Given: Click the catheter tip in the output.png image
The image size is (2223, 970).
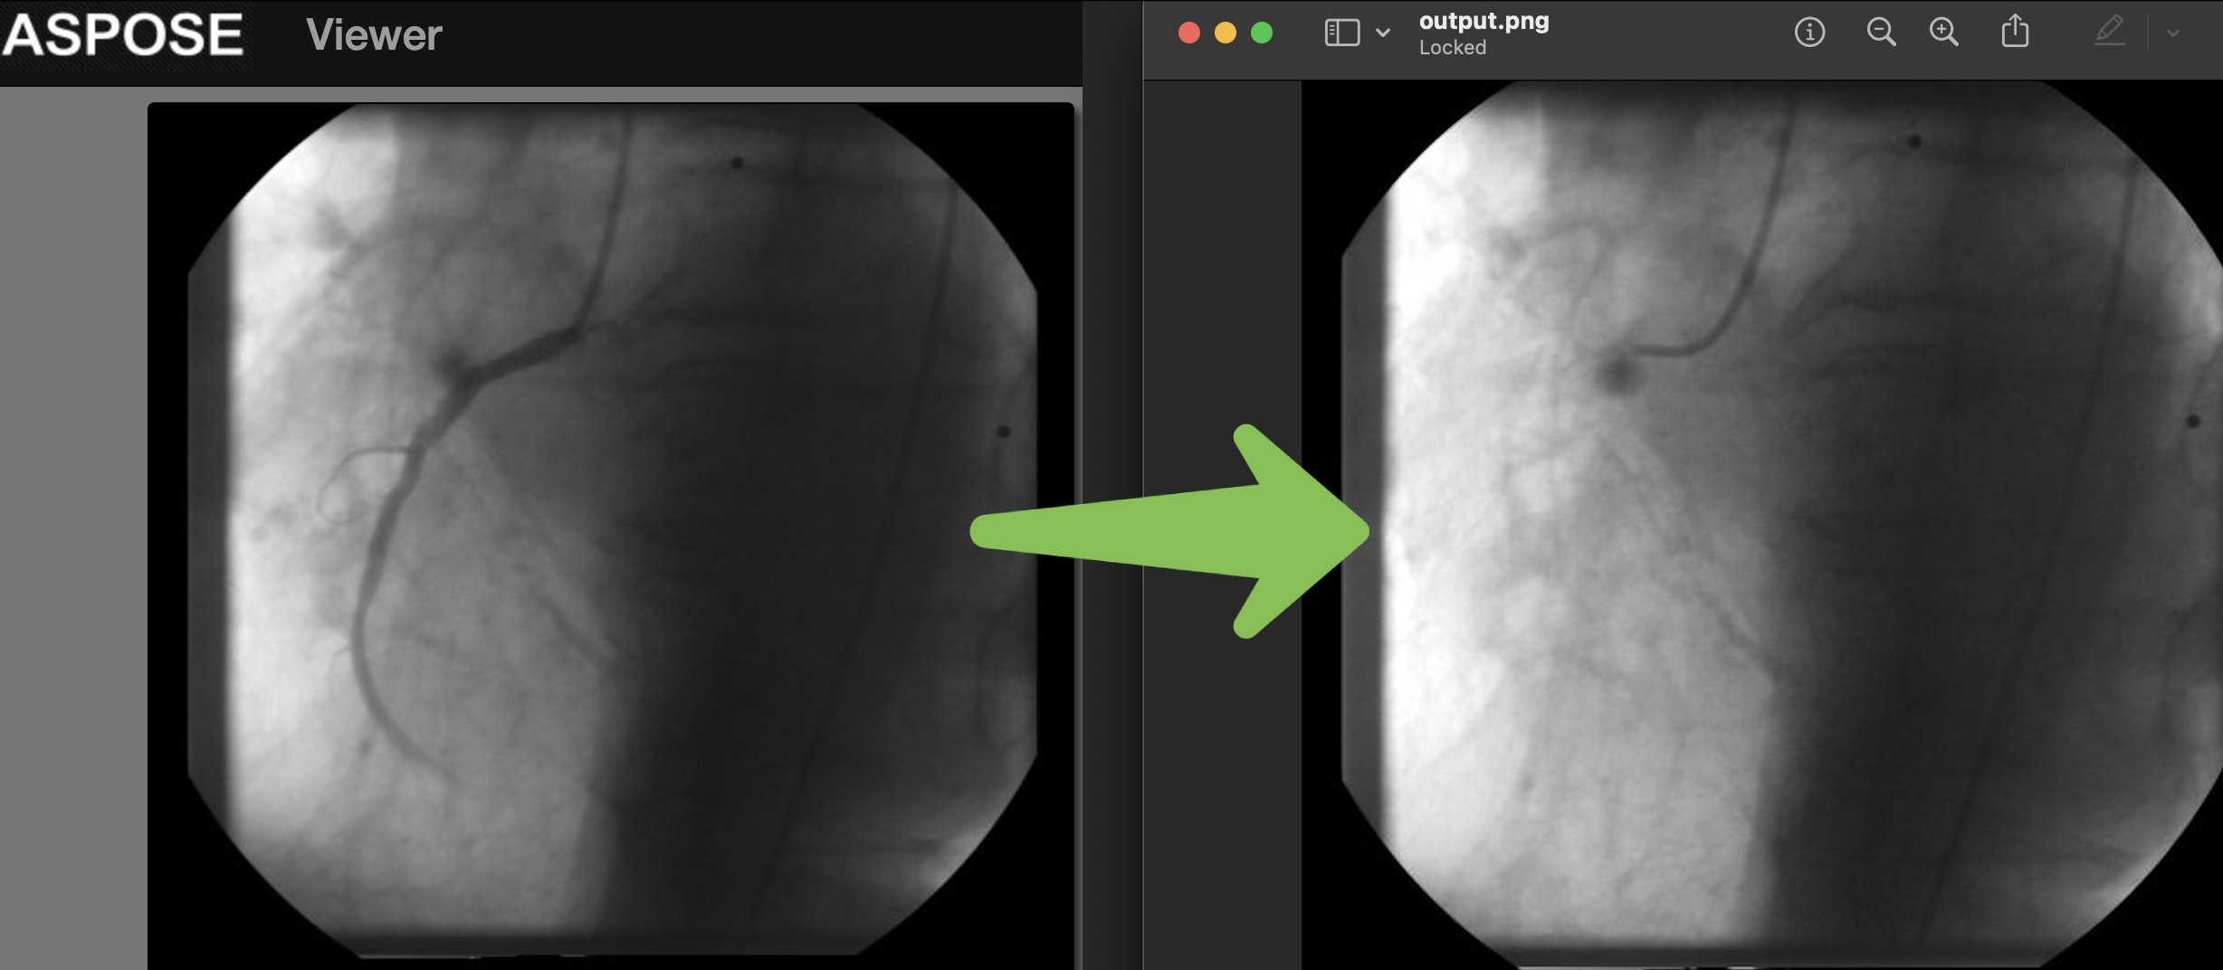Looking at the screenshot, I should [x=1638, y=350].
